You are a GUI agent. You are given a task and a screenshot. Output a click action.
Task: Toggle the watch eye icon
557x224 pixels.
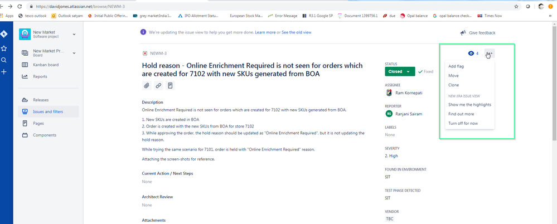[471, 53]
